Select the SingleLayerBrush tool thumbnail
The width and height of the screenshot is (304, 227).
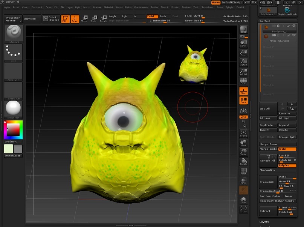(287, 11)
